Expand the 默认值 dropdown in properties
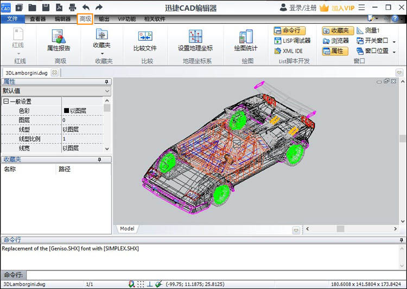This screenshot has height=289, width=407. click(x=107, y=91)
